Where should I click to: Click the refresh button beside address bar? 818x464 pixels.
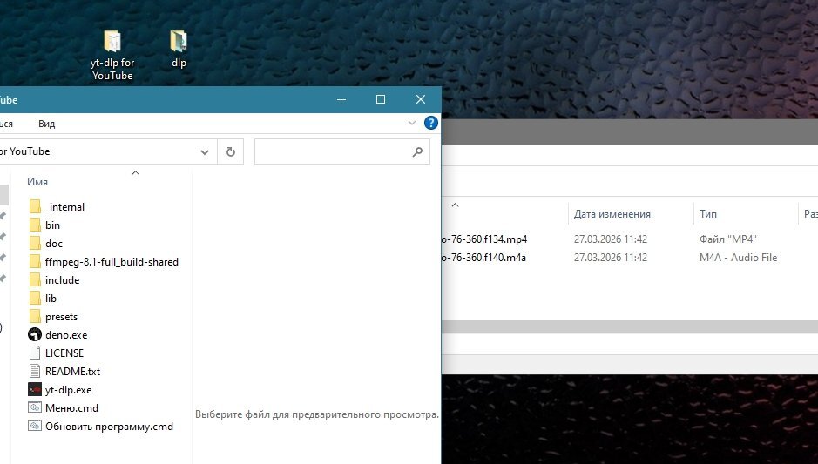[x=231, y=151]
